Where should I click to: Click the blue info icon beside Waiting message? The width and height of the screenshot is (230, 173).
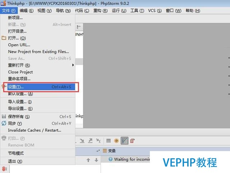[111, 159]
